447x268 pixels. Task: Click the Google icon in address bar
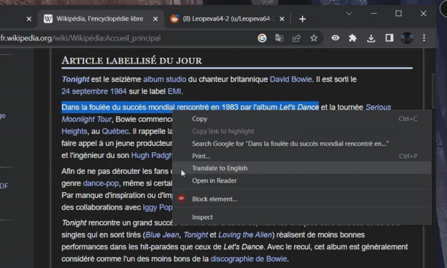pos(262,38)
